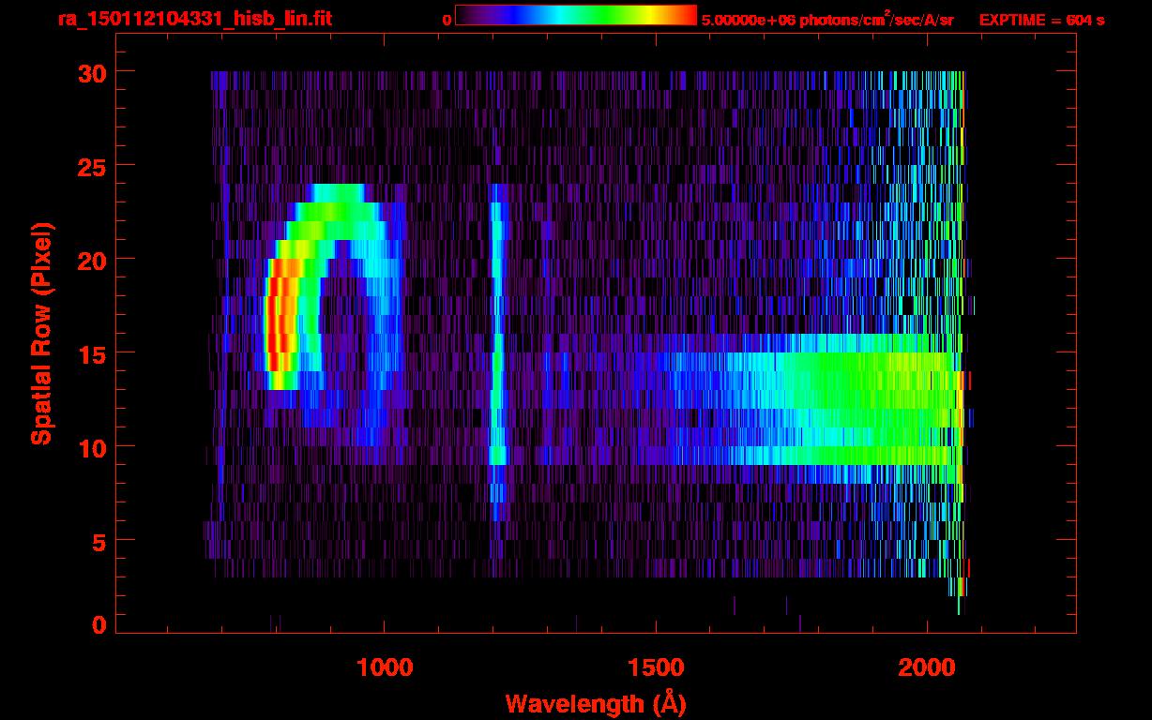The image size is (1152, 720).
Task: Click the rainbow color scale bar
Action: coord(576,15)
